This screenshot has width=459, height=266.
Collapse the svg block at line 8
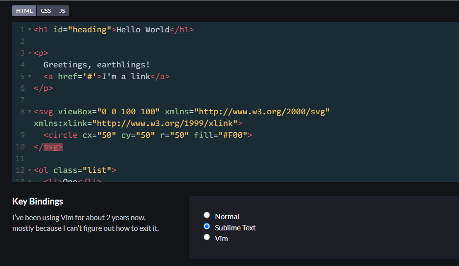pos(29,112)
